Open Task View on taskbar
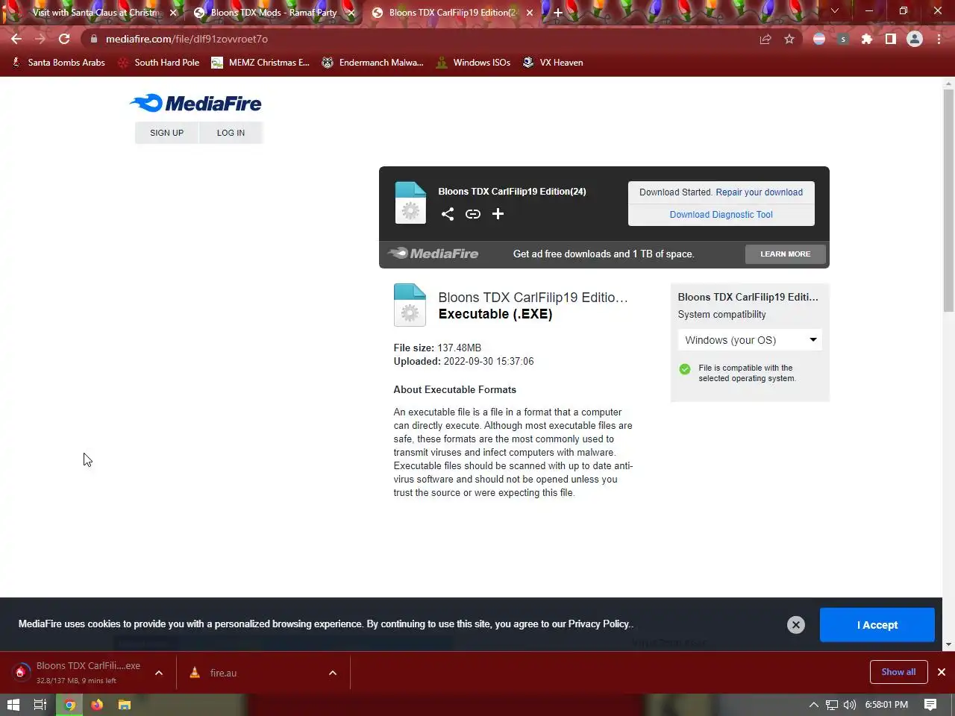Screen dimensions: 955x716 [x=40, y=705]
